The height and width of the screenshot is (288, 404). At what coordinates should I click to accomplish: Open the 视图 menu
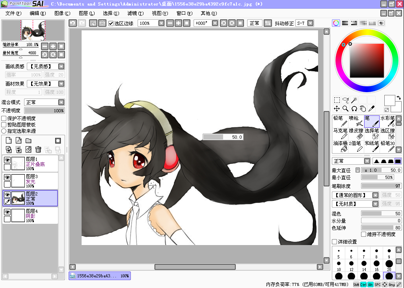click(x=160, y=13)
